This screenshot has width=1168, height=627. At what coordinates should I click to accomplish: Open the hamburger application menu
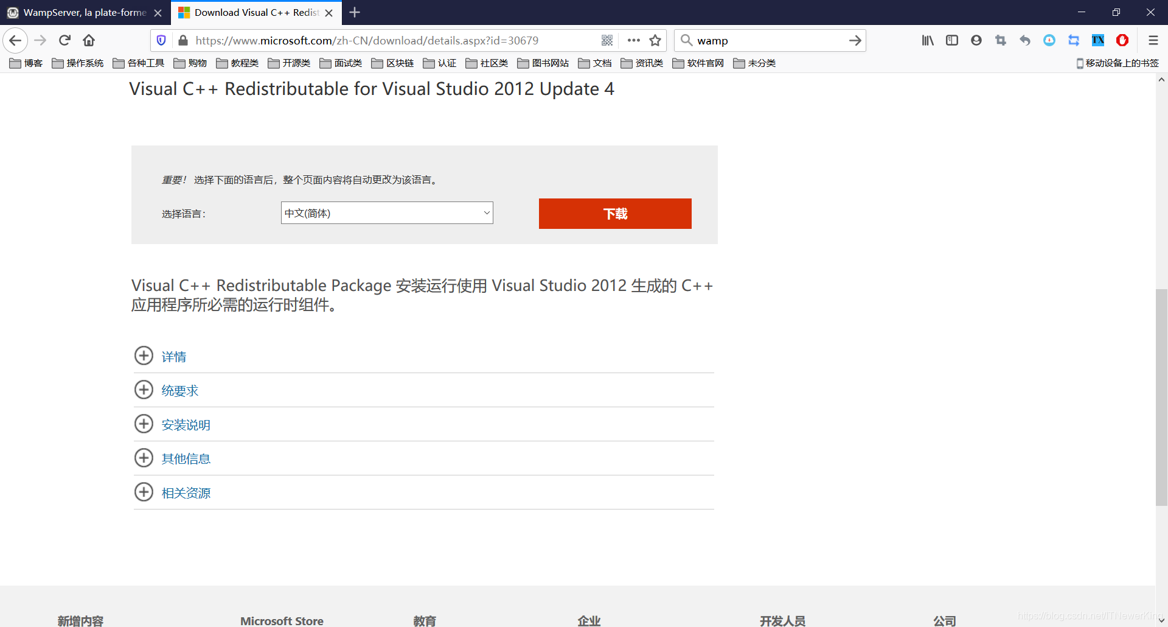(1153, 40)
